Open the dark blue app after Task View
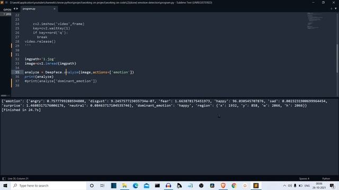Screen dimensions: 339x190 pyautogui.click(x=113, y=185)
